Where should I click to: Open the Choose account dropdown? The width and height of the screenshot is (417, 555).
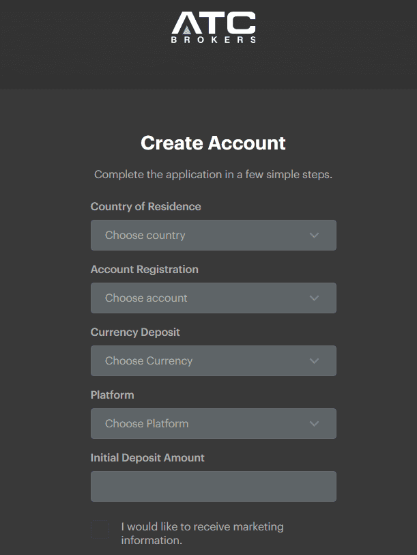click(214, 298)
